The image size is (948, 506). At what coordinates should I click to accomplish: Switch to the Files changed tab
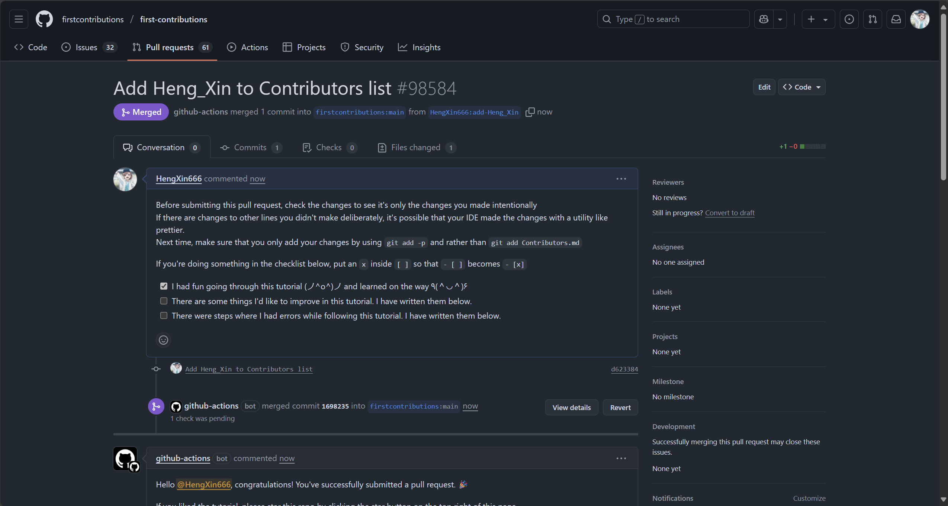click(416, 148)
